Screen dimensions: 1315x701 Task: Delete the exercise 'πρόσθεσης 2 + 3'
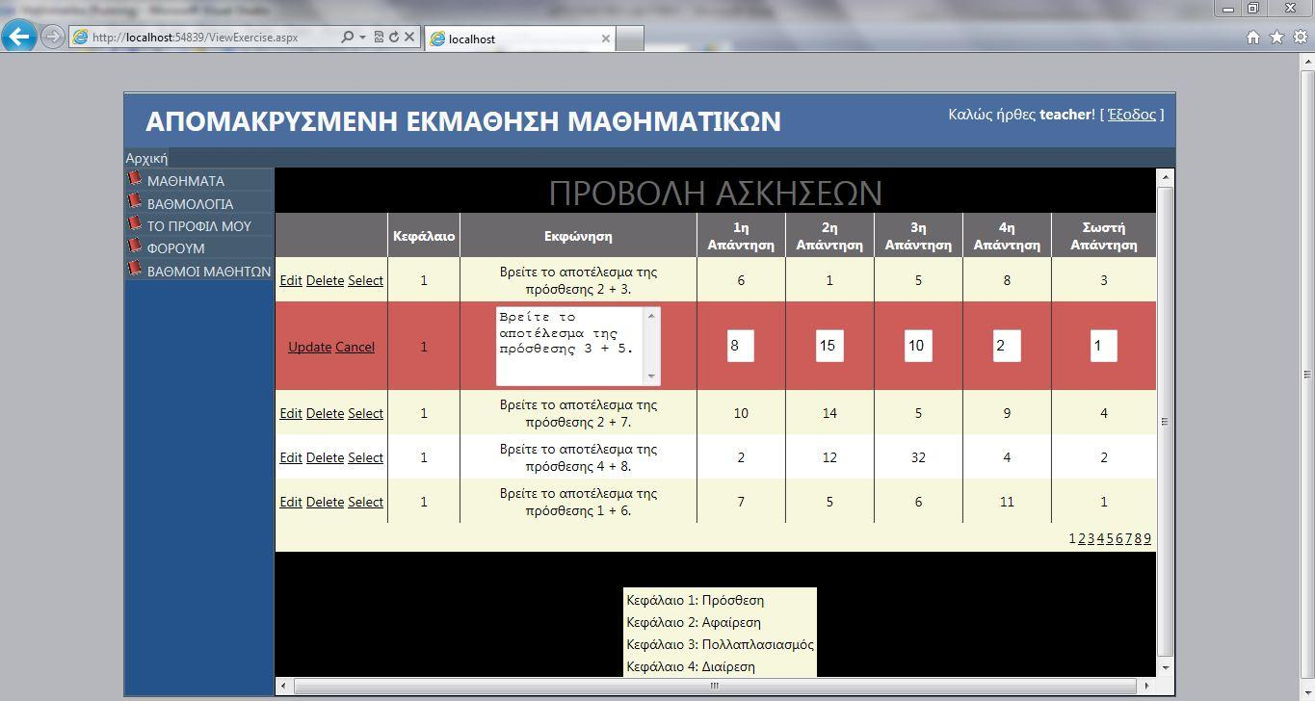[x=325, y=280]
